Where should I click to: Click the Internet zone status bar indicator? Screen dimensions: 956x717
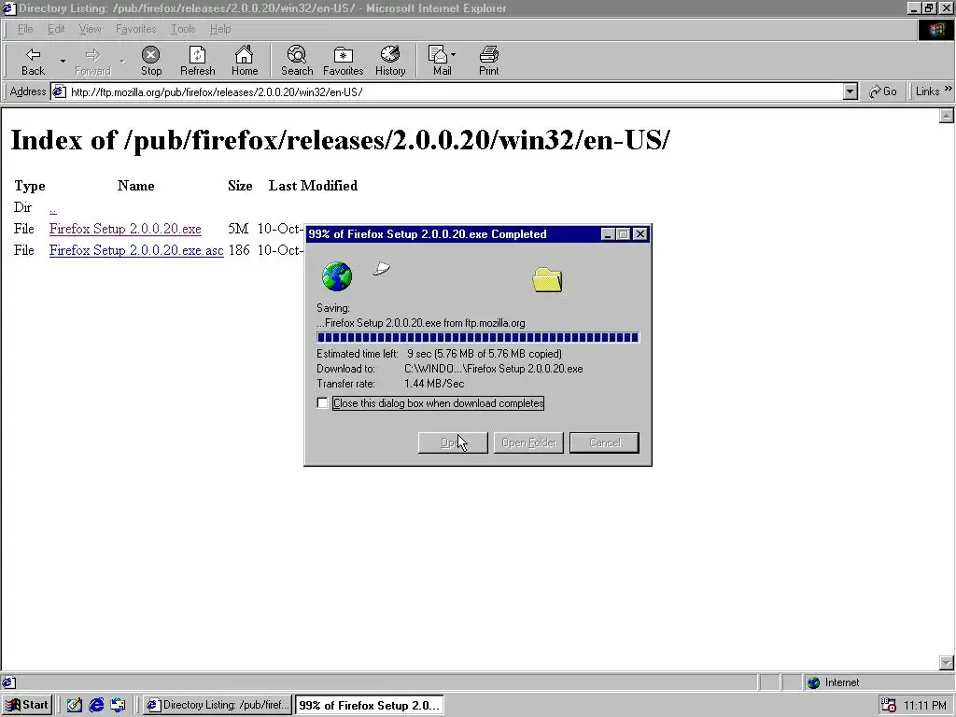pos(834,682)
